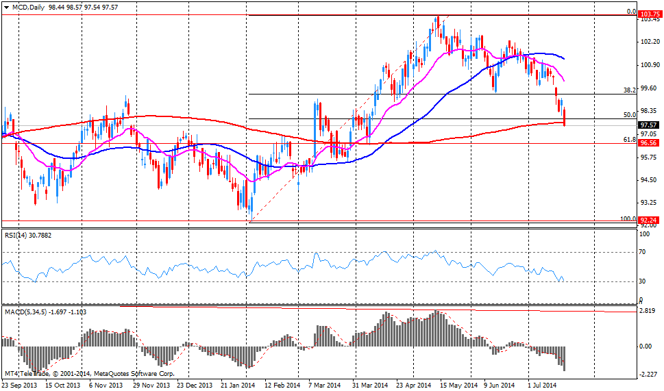Click the 61.8 Fibonacci level label
The height and width of the screenshot is (391, 664).
pos(630,139)
